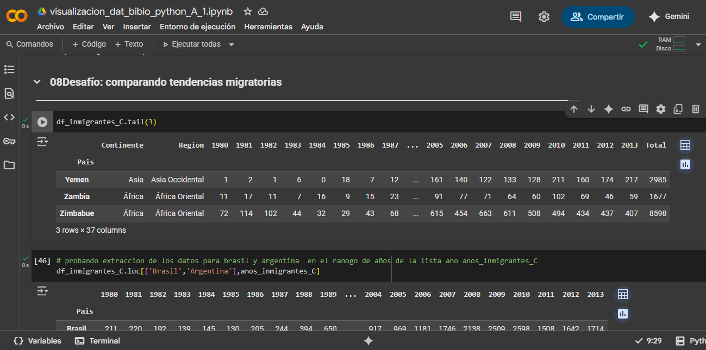
Task: Click the total value 2985
Action: pos(658,180)
